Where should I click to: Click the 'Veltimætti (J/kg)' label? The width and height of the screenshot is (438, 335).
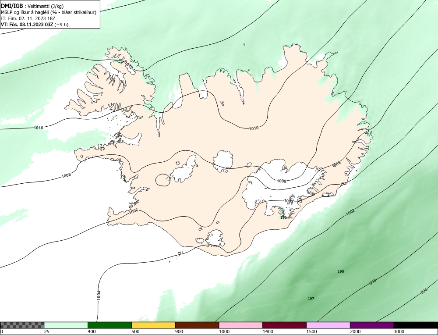point(46,6)
